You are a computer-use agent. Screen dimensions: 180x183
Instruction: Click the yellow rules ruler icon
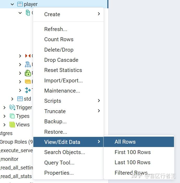pos(28,82)
